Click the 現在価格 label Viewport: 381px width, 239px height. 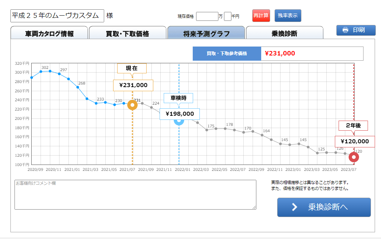186,16
